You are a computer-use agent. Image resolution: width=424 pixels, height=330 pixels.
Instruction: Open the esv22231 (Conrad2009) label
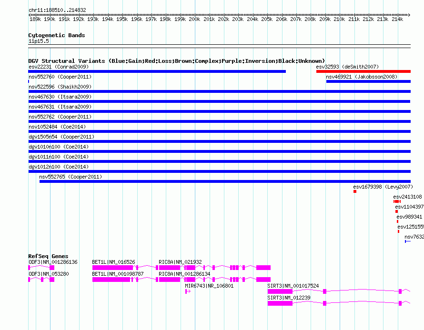pyautogui.click(x=59, y=67)
